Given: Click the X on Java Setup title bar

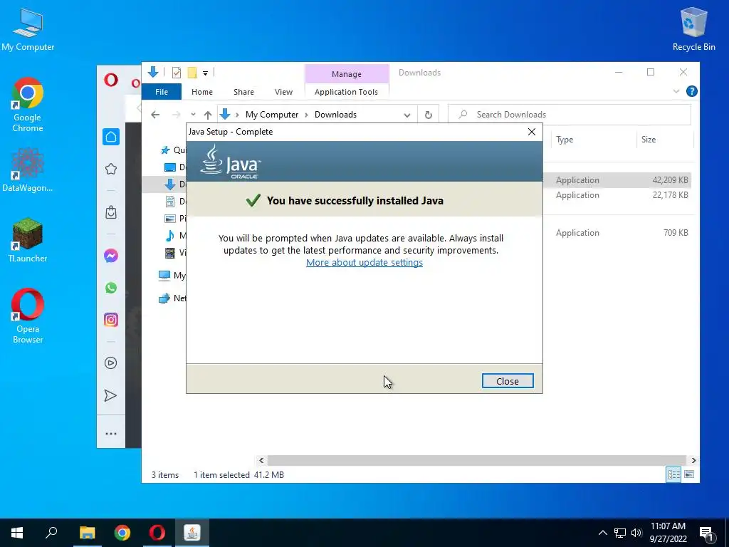Looking at the screenshot, I should (531, 132).
